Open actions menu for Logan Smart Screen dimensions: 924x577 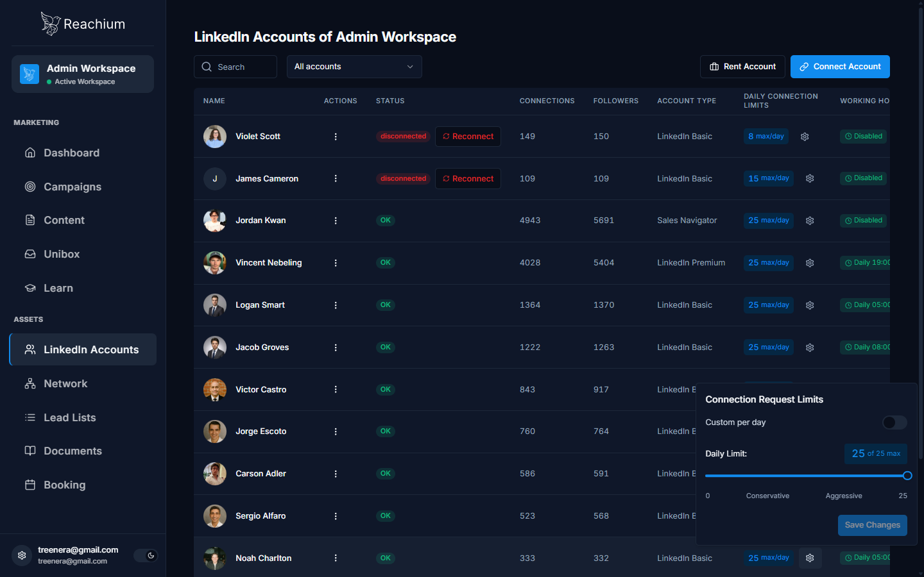pos(336,305)
